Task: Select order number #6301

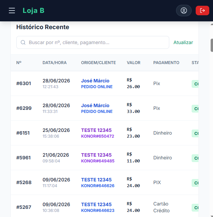Action: [x=23, y=83]
